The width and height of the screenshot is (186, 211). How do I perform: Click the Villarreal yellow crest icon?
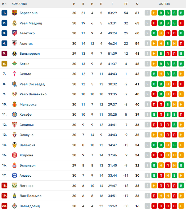coord(15,54)
